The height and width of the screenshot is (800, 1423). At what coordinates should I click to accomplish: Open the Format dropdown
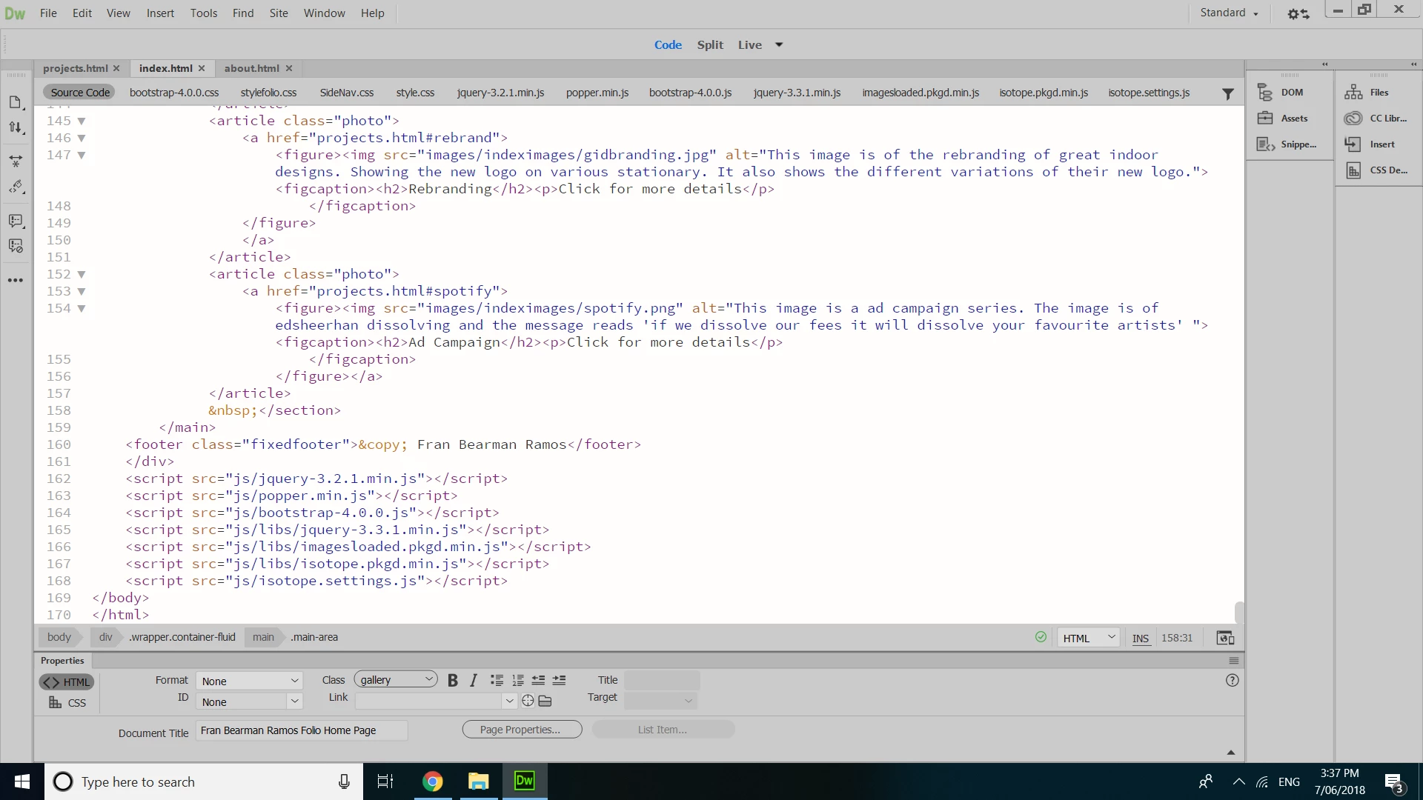click(249, 681)
